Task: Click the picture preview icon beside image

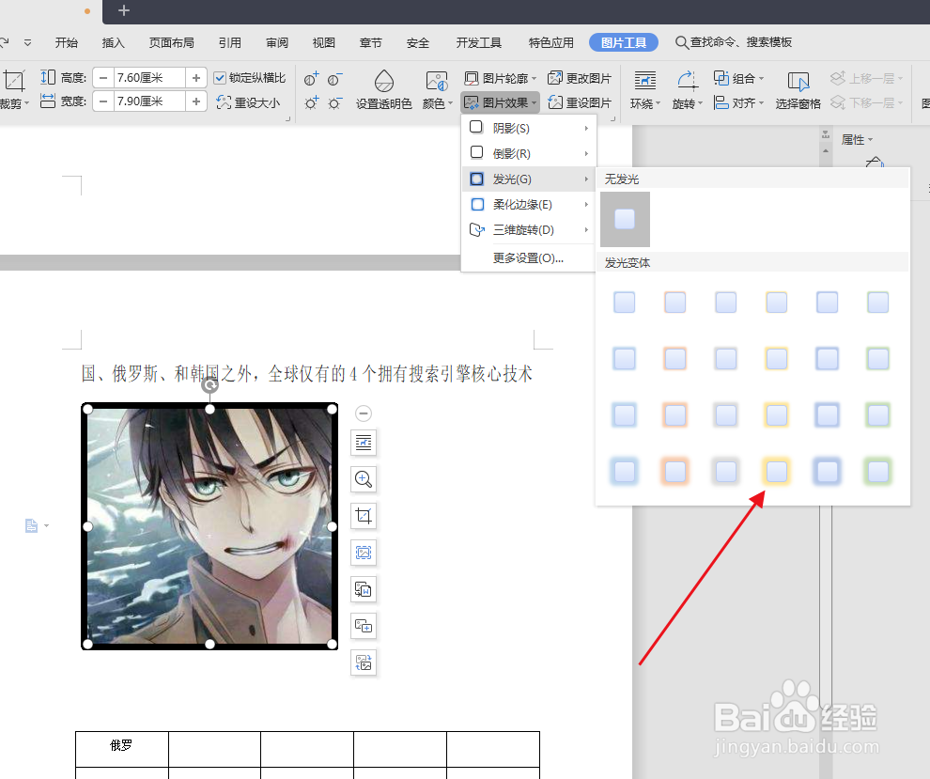Action: tap(364, 553)
